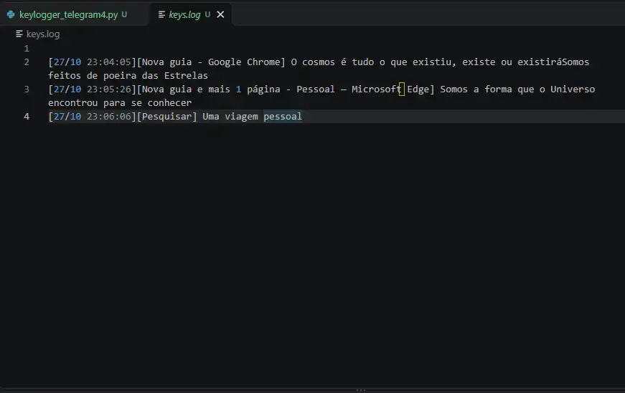The image size is (625, 393).
Task: Click the highlighted word 'pessoal' on line 4
Action: [x=283, y=117]
